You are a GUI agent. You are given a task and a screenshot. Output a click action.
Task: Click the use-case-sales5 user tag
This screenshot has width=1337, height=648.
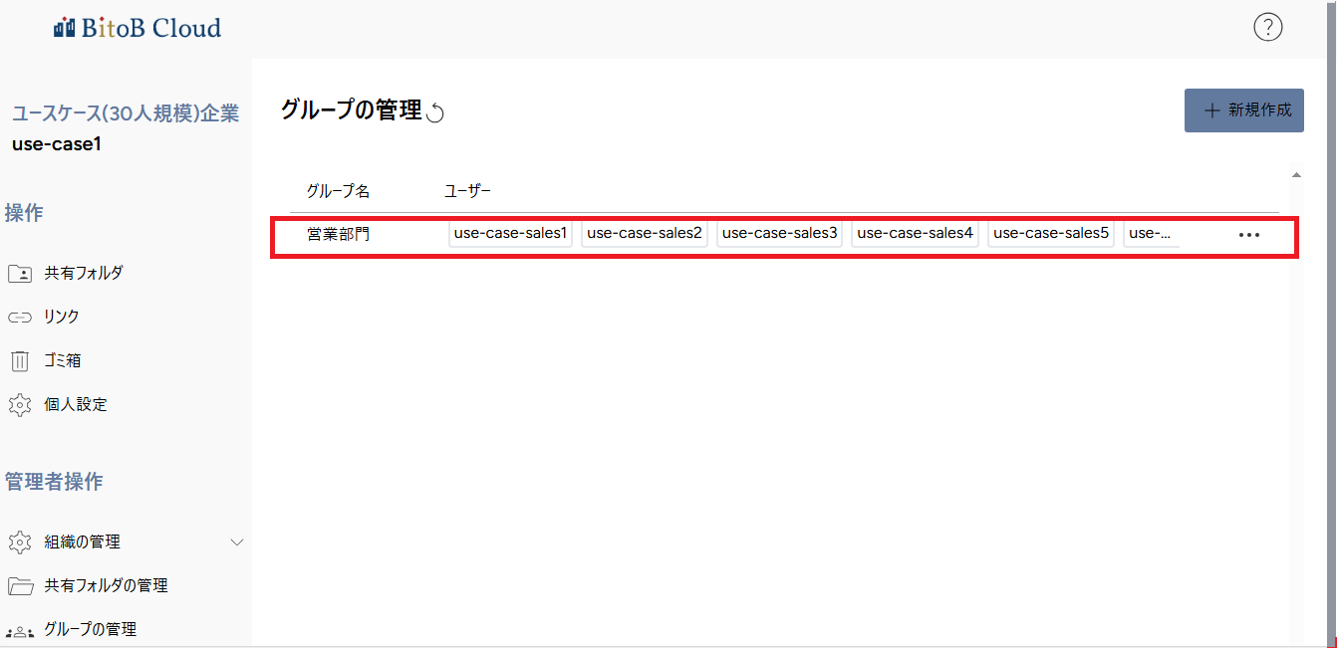pos(1051,234)
